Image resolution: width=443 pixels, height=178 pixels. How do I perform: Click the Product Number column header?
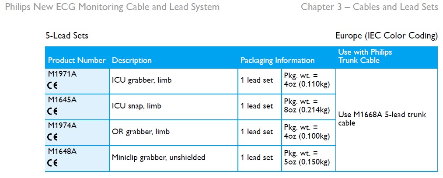tap(77, 60)
